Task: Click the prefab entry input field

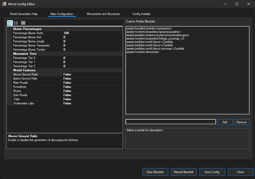Action: 171,121
